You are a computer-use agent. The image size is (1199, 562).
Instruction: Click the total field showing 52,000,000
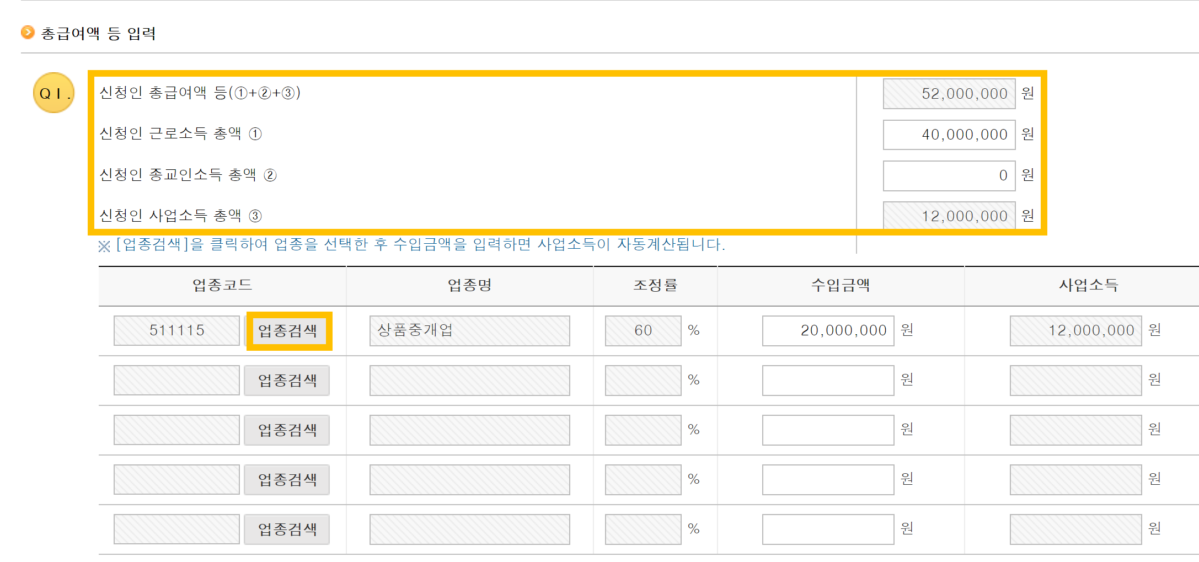pos(949,93)
